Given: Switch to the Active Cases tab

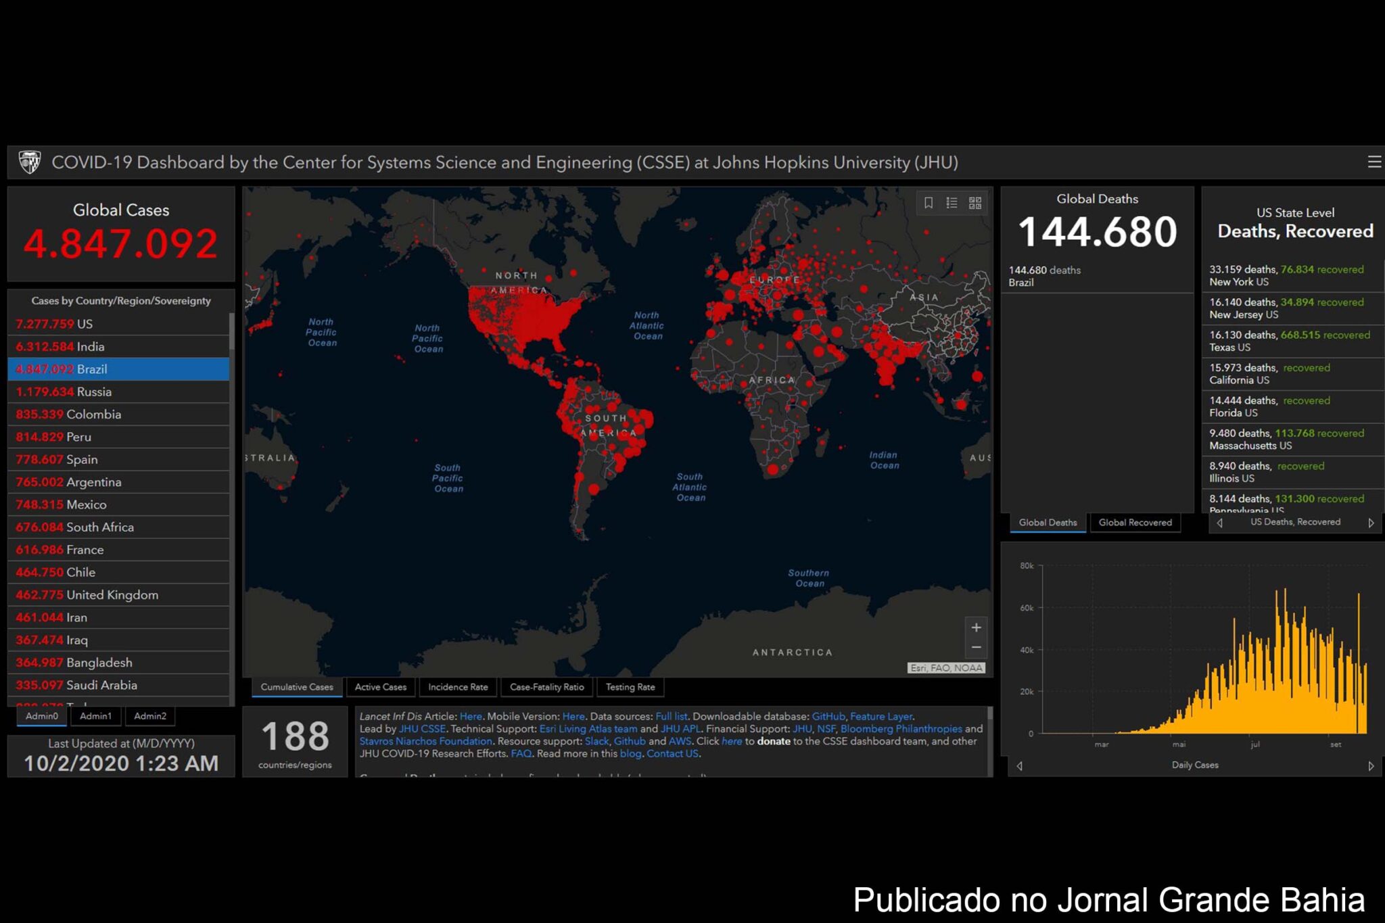Looking at the screenshot, I should pos(380,687).
